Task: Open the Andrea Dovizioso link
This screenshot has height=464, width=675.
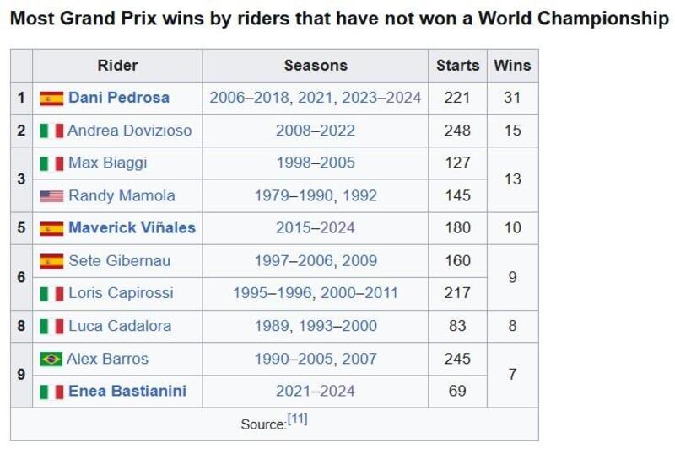Action: (129, 131)
